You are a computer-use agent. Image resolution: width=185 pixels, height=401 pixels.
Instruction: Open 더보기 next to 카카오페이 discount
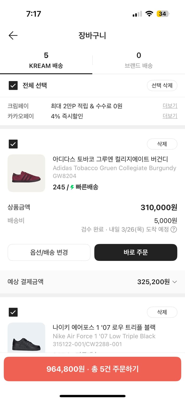click(170, 116)
